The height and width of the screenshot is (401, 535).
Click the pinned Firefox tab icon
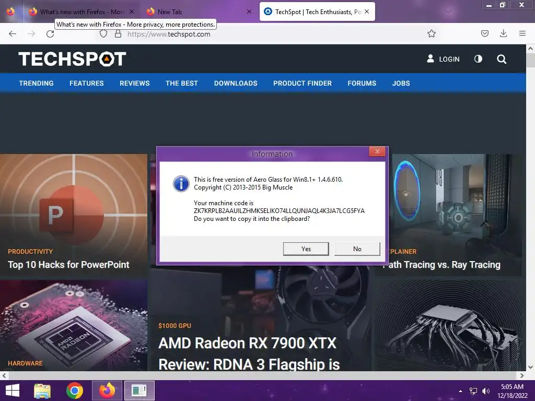(10, 11)
